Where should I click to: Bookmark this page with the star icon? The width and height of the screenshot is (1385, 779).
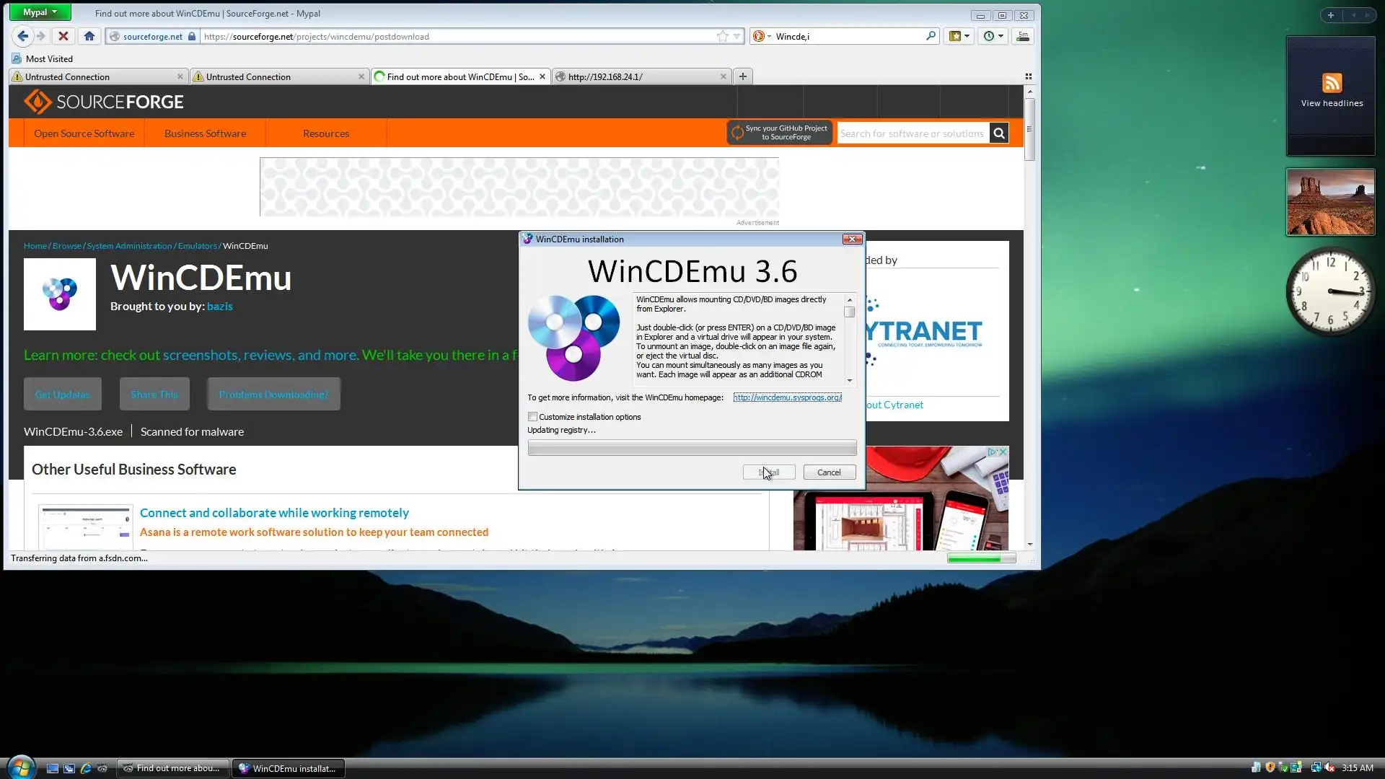pyautogui.click(x=722, y=36)
